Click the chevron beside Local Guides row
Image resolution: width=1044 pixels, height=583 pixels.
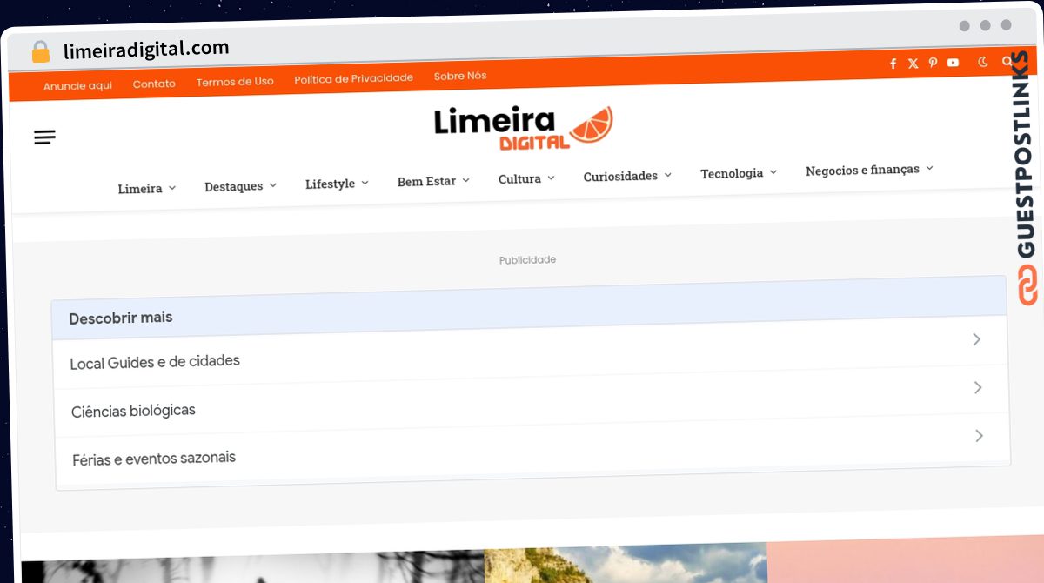point(977,339)
